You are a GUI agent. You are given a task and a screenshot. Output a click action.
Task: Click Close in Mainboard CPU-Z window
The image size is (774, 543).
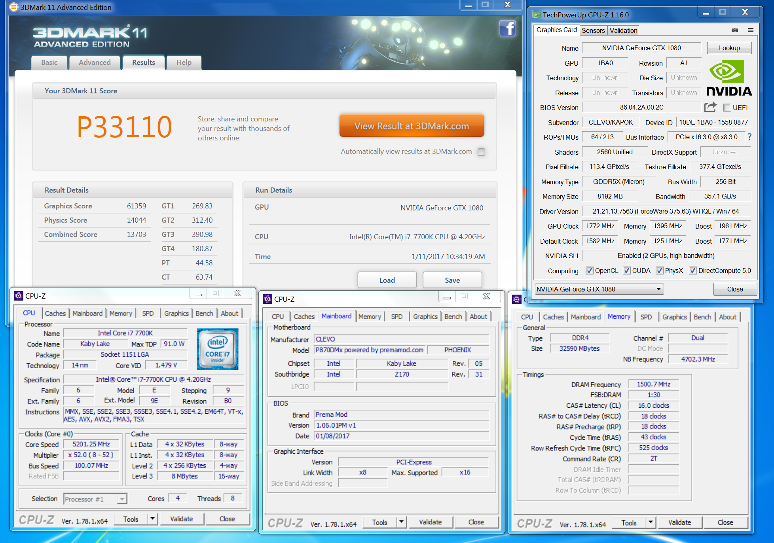coord(476,522)
